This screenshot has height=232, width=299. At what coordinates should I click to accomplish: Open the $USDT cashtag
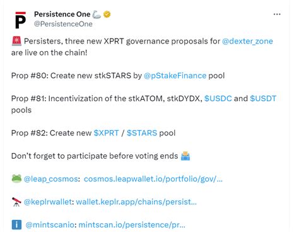263,99
